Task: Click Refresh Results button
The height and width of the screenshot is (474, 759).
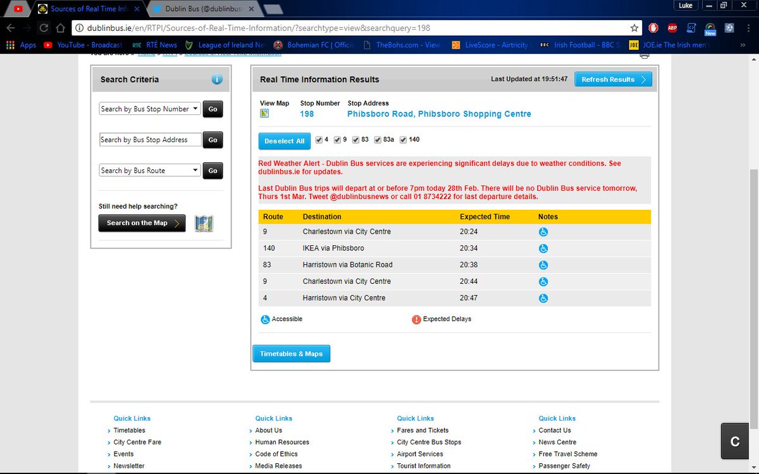Action: click(x=613, y=80)
